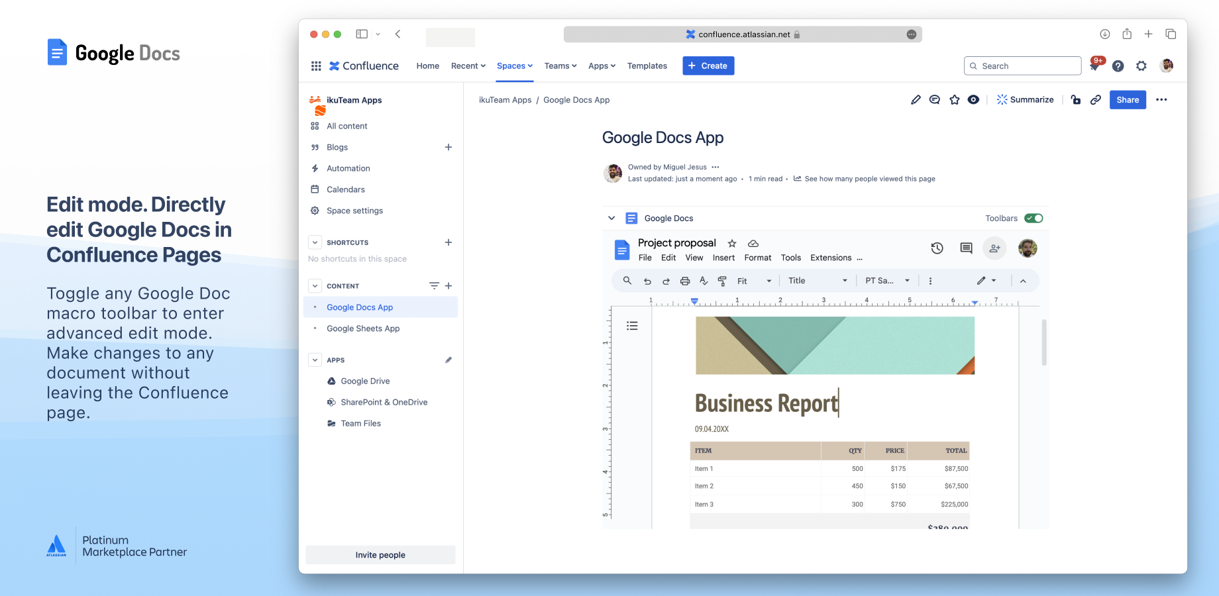Screen dimensions: 1219x596
Task: Collapse the Google Docs macro chevron
Action: tap(611, 218)
